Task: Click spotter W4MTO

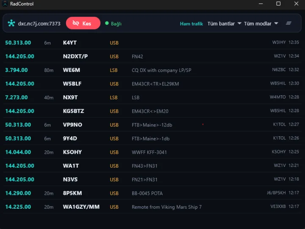Action: [278, 97]
